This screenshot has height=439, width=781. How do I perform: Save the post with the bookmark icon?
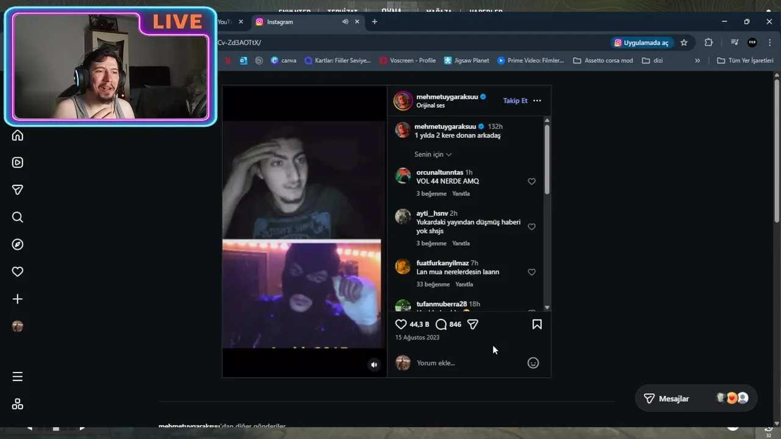[537, 324]
